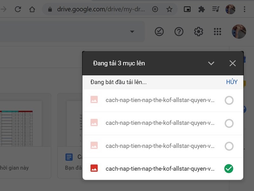254x191 pixels.
Task: Open the Chrome extensions puzzle icon
Action: pos(201,9)
